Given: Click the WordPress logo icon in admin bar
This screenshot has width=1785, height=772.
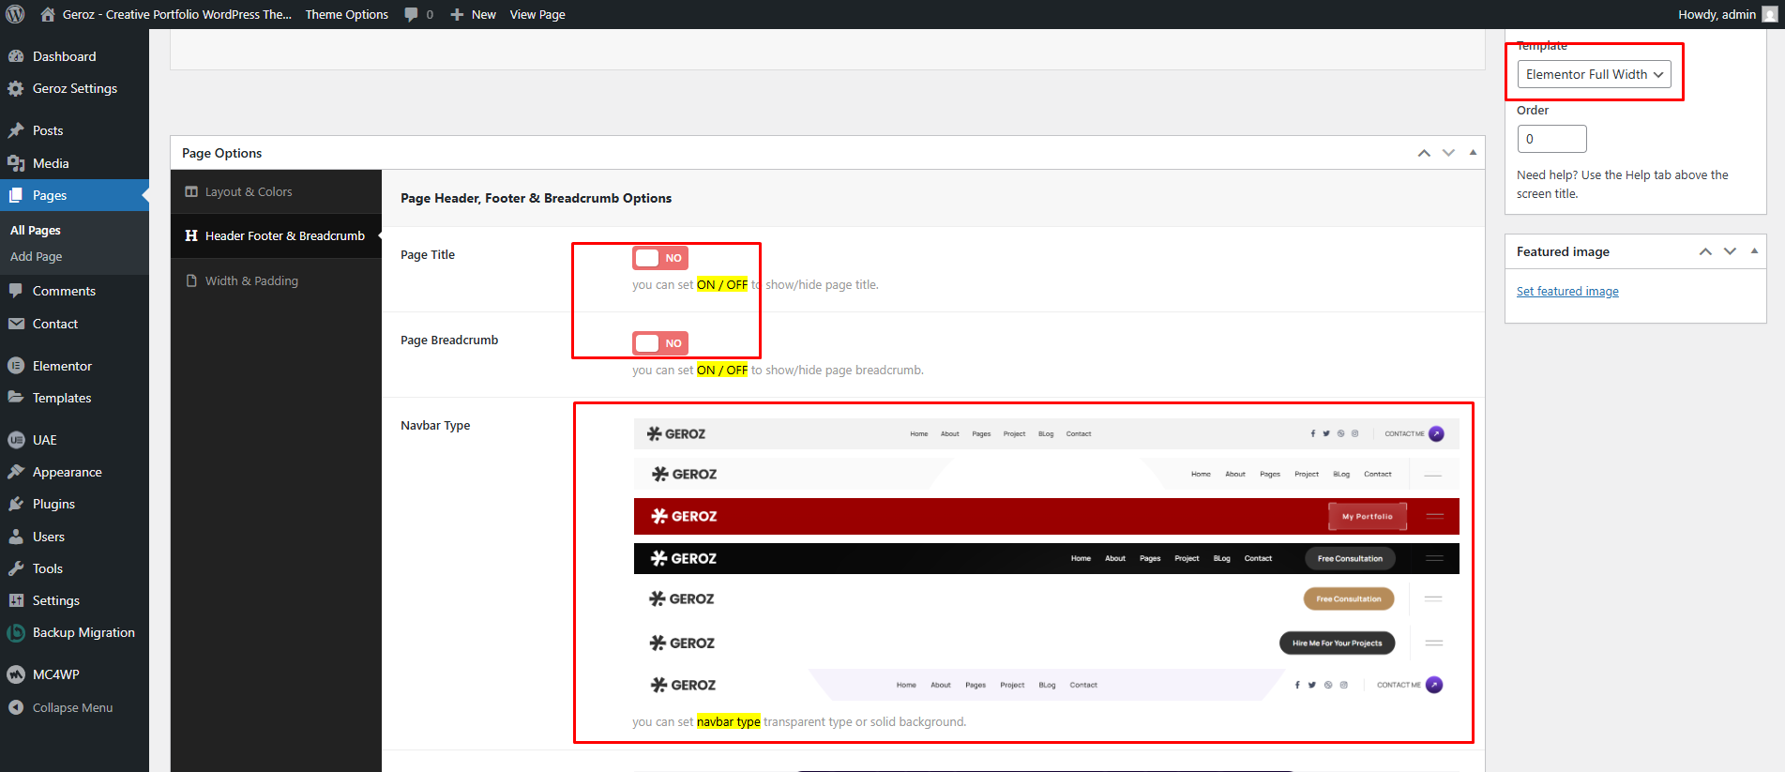Looking at the screenshot, I should 15,14.
